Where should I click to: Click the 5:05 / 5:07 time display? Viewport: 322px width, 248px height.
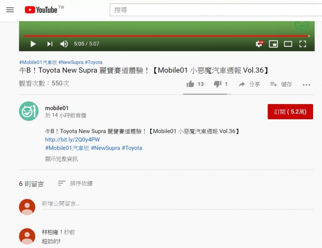tap(86, 44)
